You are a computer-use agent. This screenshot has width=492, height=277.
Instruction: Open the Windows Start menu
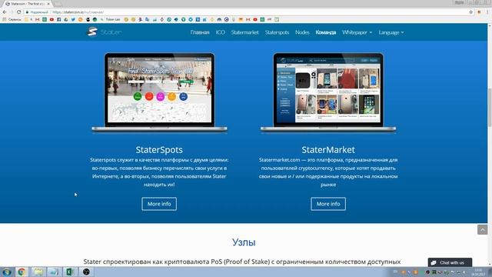coord(7,272)
